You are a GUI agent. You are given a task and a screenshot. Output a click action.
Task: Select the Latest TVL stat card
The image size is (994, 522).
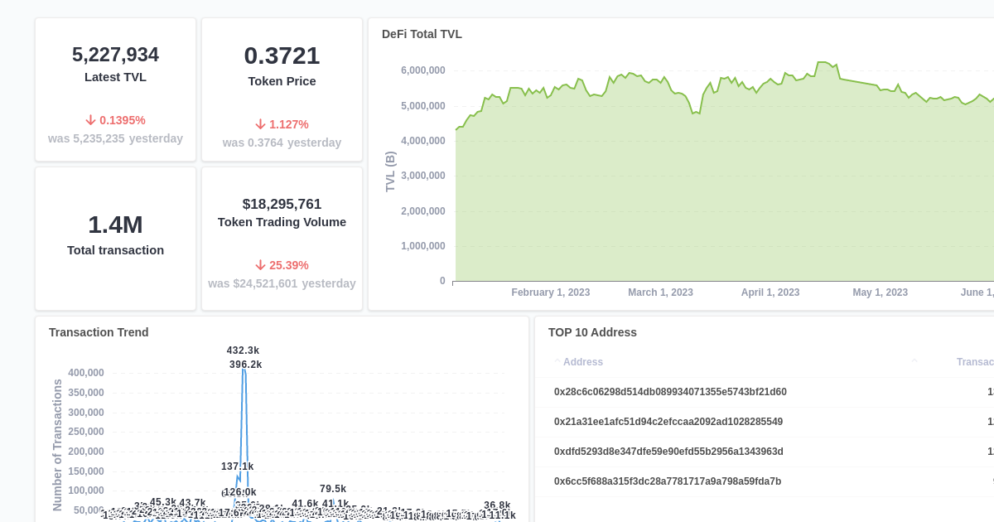(115, 89)
